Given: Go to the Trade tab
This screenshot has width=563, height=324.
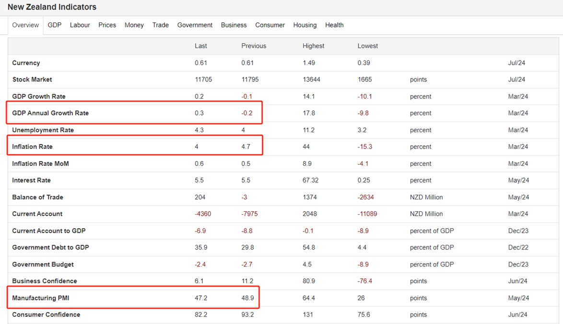Looking at the screenshot, I should click(x=161, y=25).
